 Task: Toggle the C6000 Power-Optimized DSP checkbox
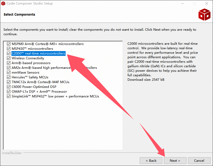click(8, 87)
